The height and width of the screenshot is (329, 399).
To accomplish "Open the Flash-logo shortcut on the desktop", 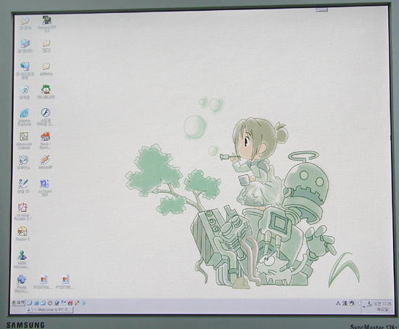I will tap(46, 117).
